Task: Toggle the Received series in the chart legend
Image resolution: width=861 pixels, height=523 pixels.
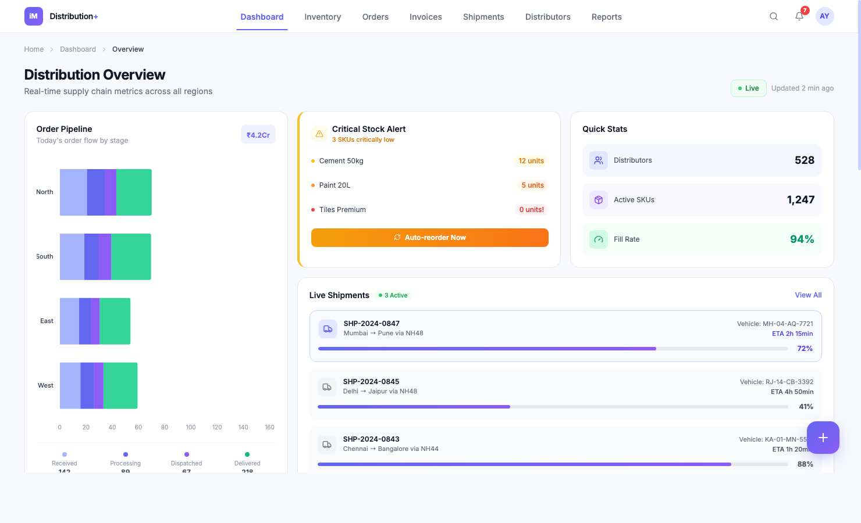Action: [x=64, y=459]
